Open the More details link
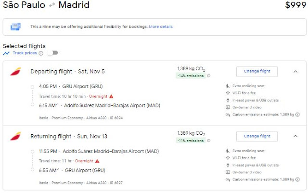The width and height of the screenshot is (308, 193). point(161,26)
